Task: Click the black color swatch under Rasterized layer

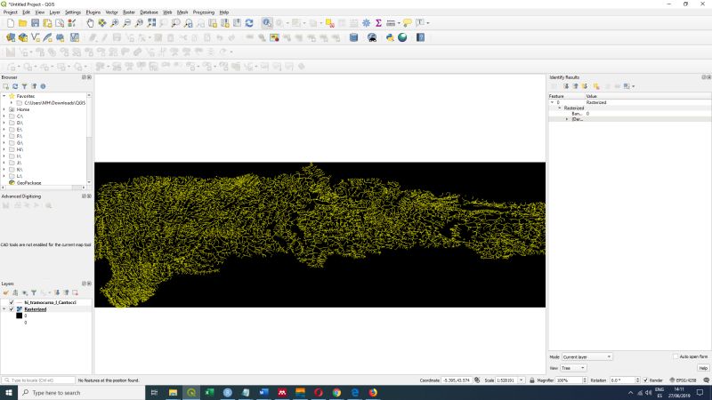Action: coord(19,316)
